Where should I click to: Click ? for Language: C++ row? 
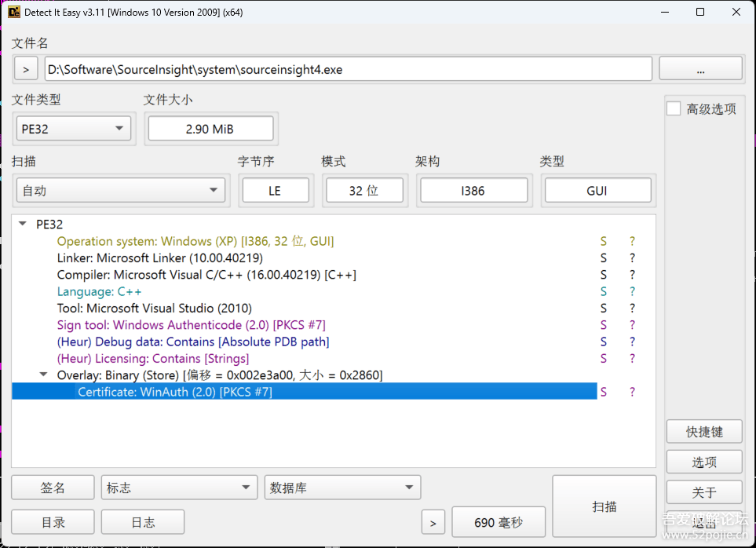coord(632,291)
